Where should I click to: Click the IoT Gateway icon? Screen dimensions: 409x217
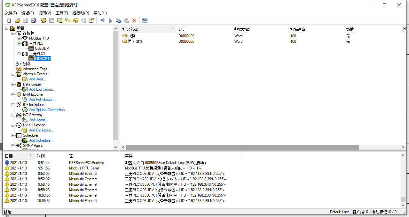click(x=19, y=115)
